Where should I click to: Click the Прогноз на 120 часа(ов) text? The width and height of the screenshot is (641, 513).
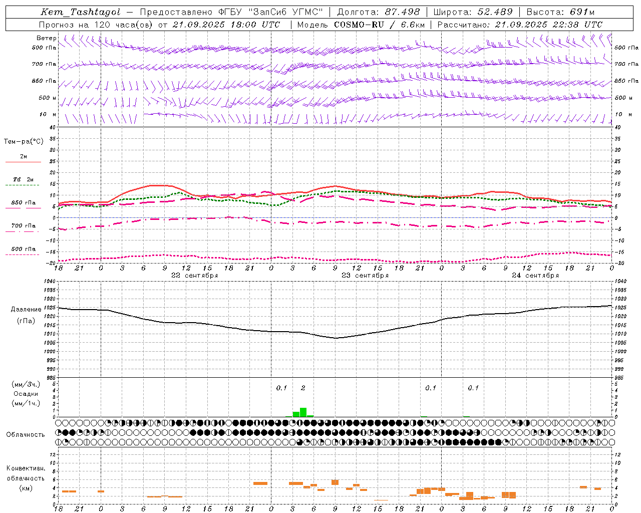coord(96,25)
